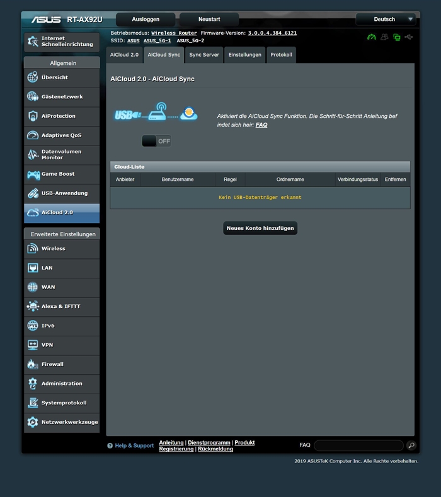Click the ASUS SSID link
The width and height of the screenshot is (441, 497).
tap(134, 40)
